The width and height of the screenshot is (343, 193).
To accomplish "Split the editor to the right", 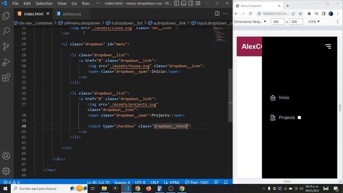I will click(x=217, y=13).
